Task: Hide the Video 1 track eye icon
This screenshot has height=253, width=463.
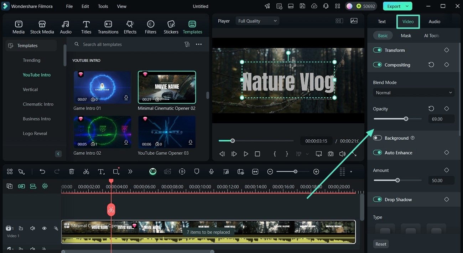Action: pos(44,228)
